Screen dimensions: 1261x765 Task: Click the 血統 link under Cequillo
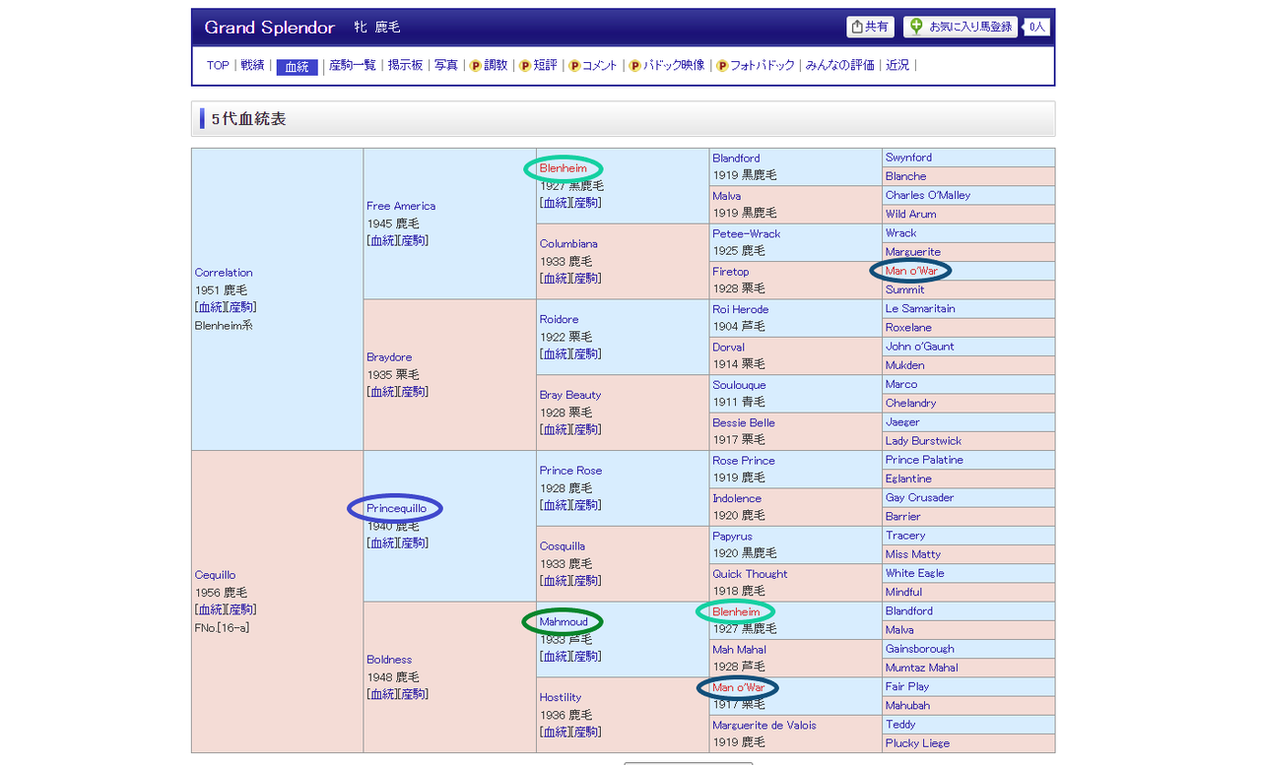pyautogui.click(x=210, y=609)
